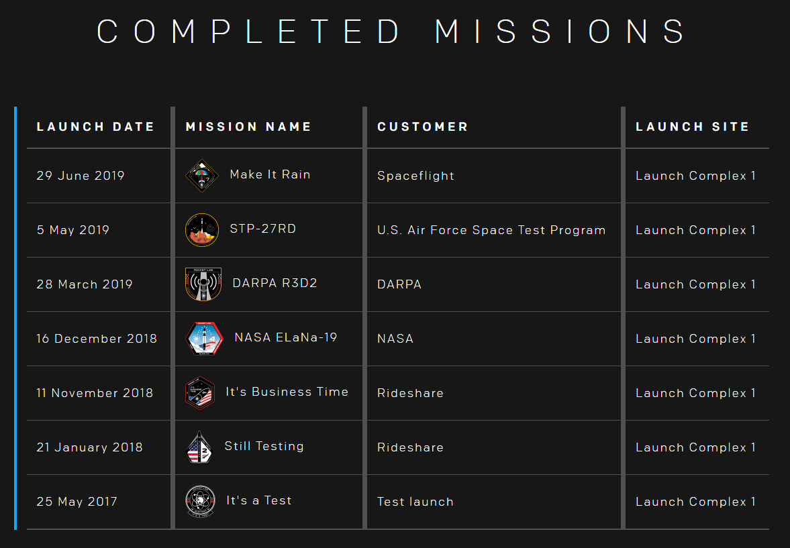Click the STP-27RD mission patch icon

[x=201, y=230]
